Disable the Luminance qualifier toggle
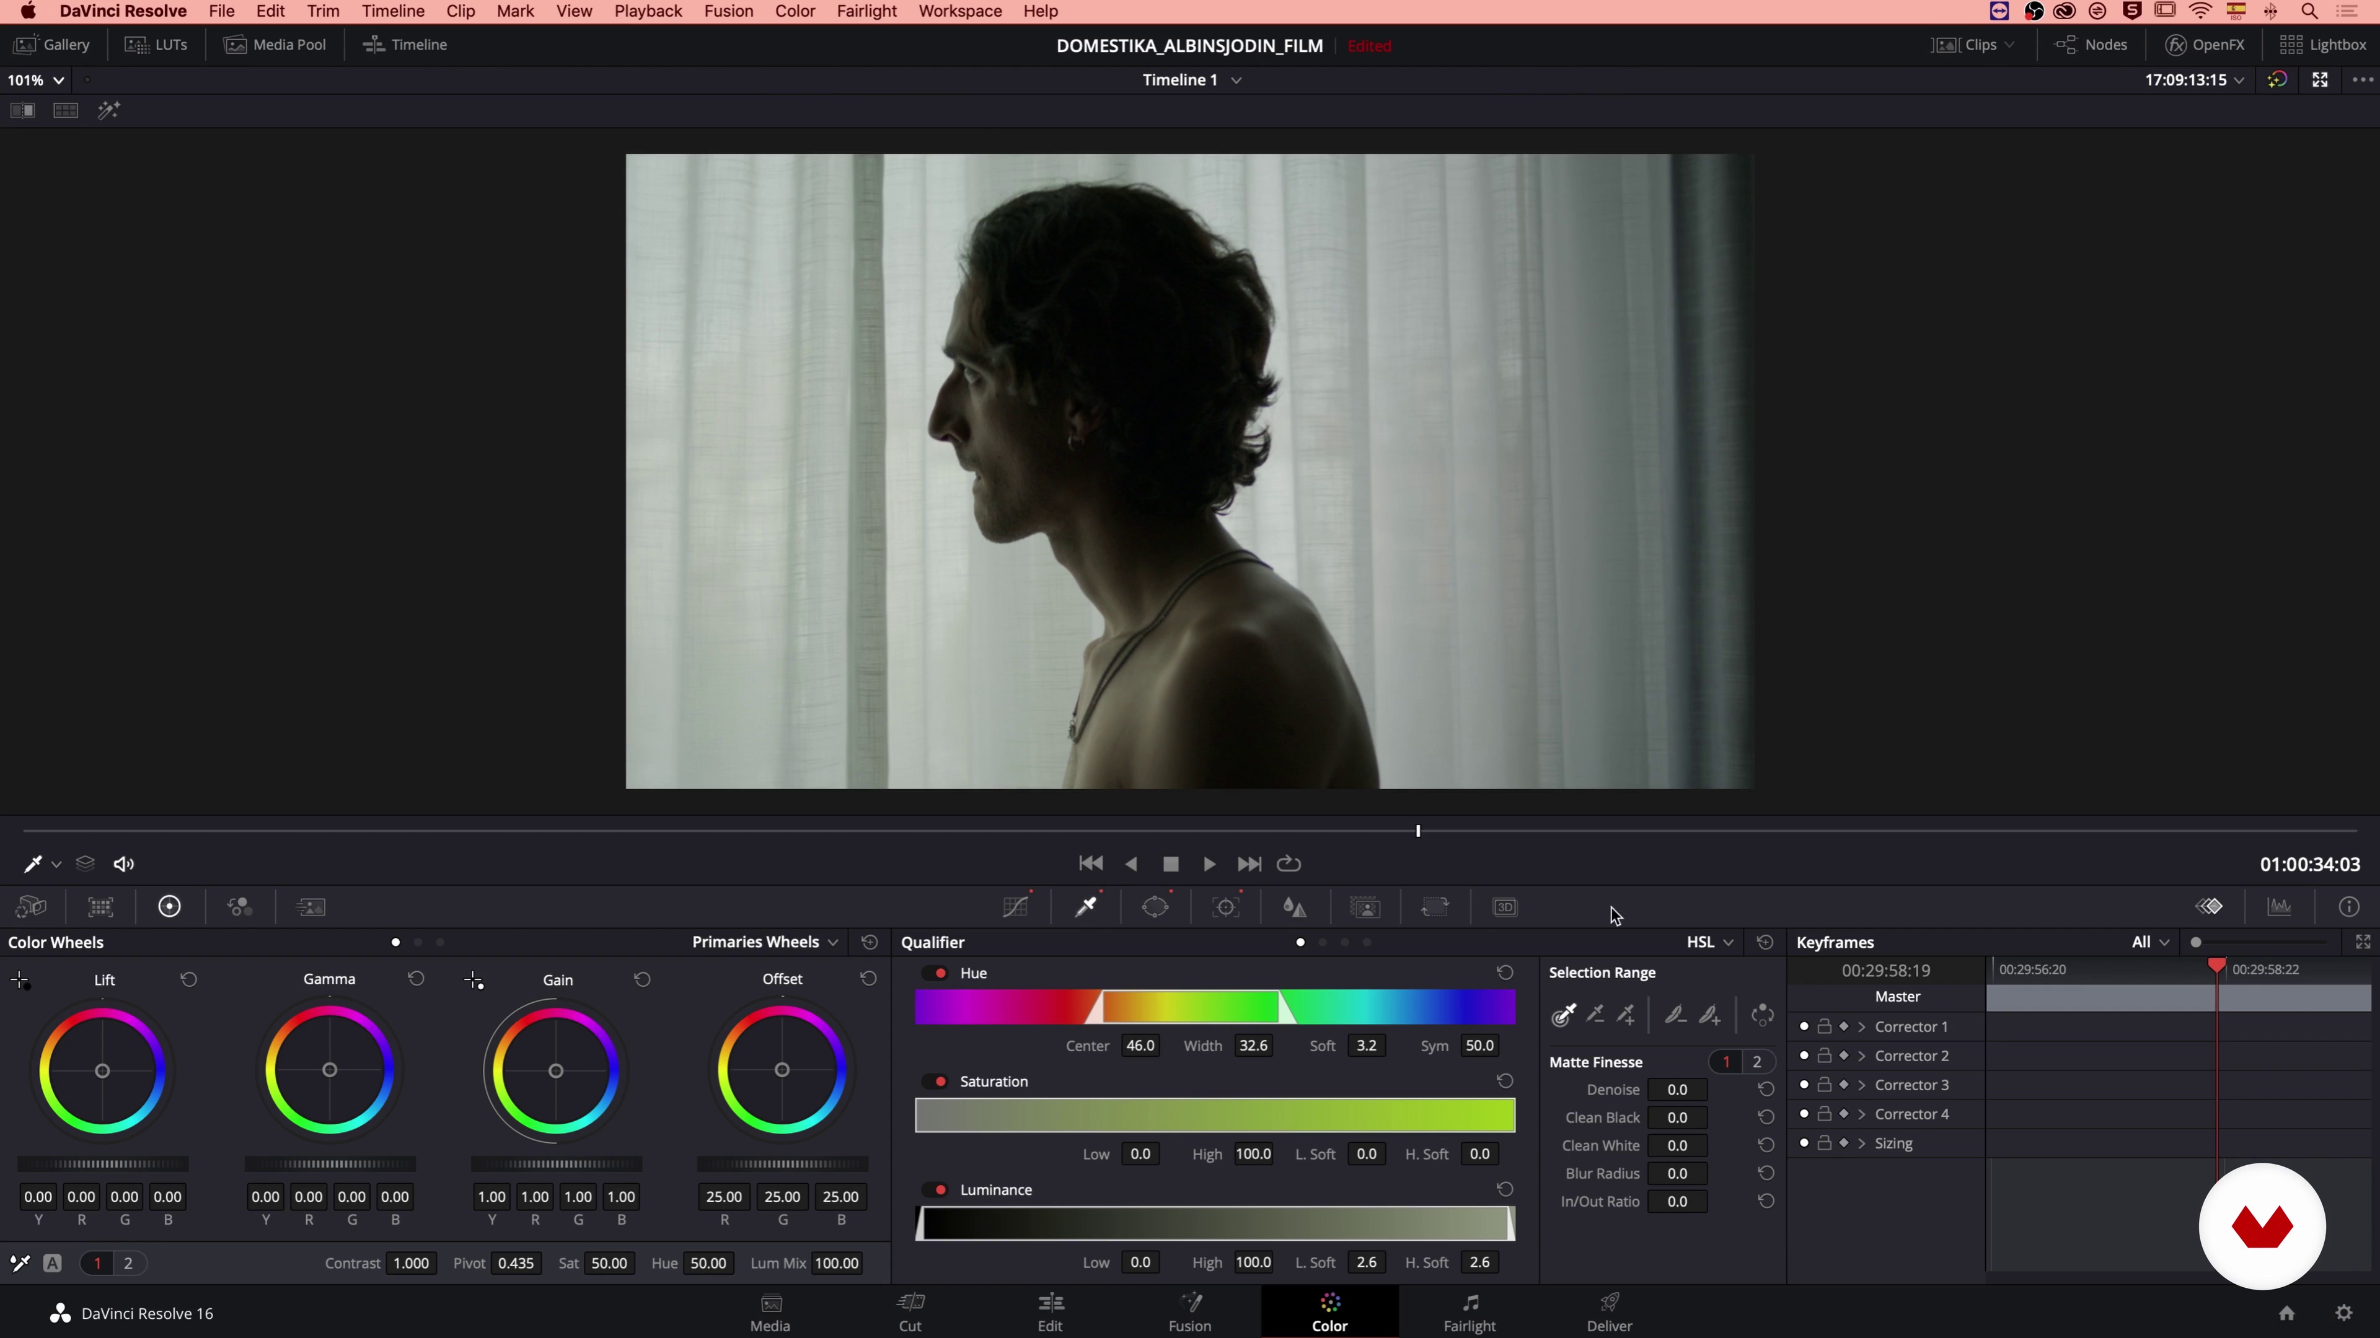This screenshot has height=1338, width=2380. (x=940, y=1189)
